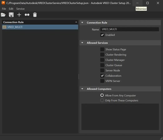Collapse the Allowed Services section

tap(82, 43)
